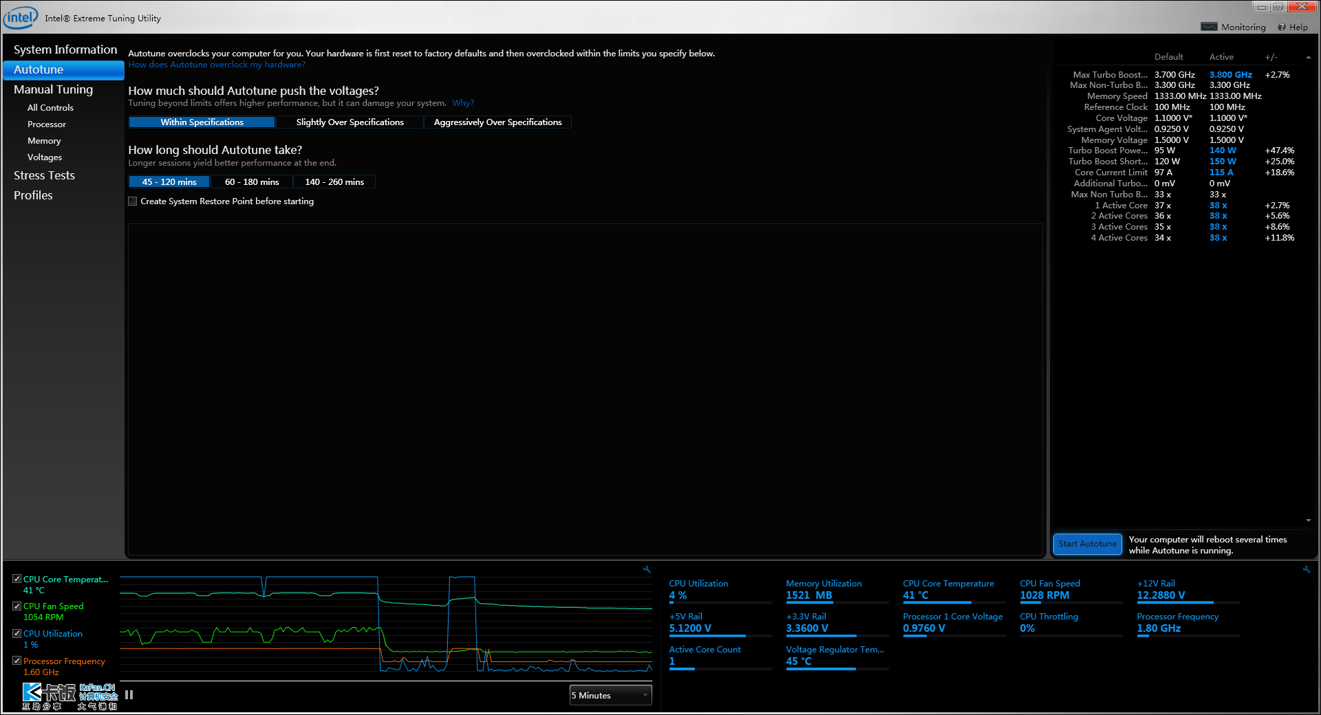Select +5V Rail monitor tile

click(x=720, y=624)
